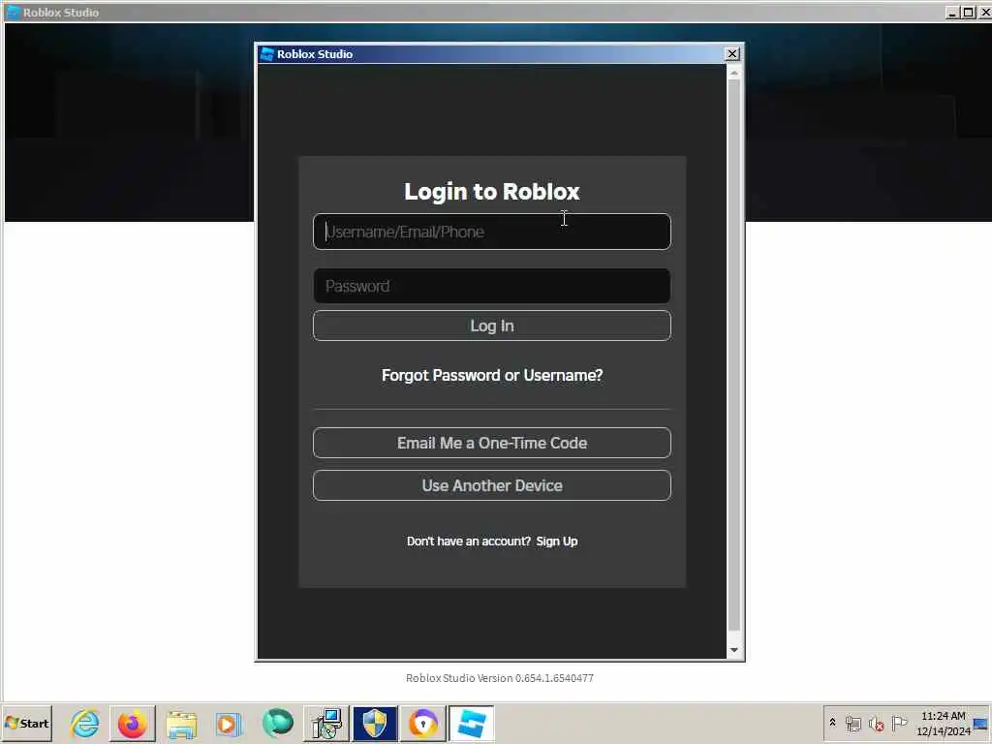The height and width of the screenshot is (744, 992).
Task: Click the show desktop tray icon
Action: [x=980, y=724]
